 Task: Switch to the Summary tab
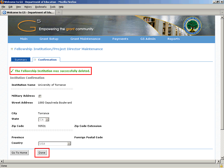pos(21,59)
